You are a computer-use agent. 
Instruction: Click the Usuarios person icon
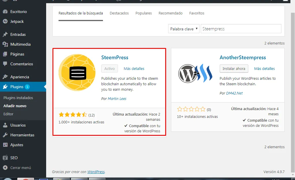[5, 125]
